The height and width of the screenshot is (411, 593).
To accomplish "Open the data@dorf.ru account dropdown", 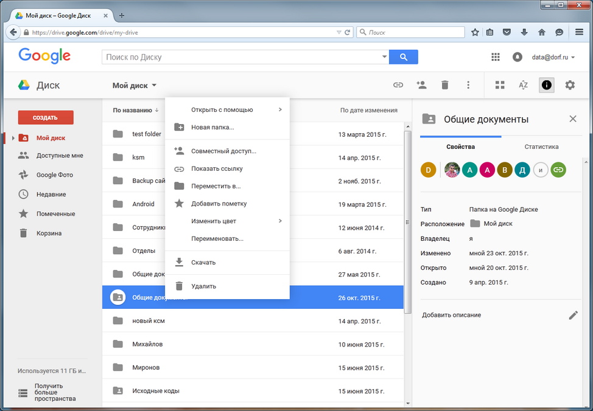I will (553, 57).
